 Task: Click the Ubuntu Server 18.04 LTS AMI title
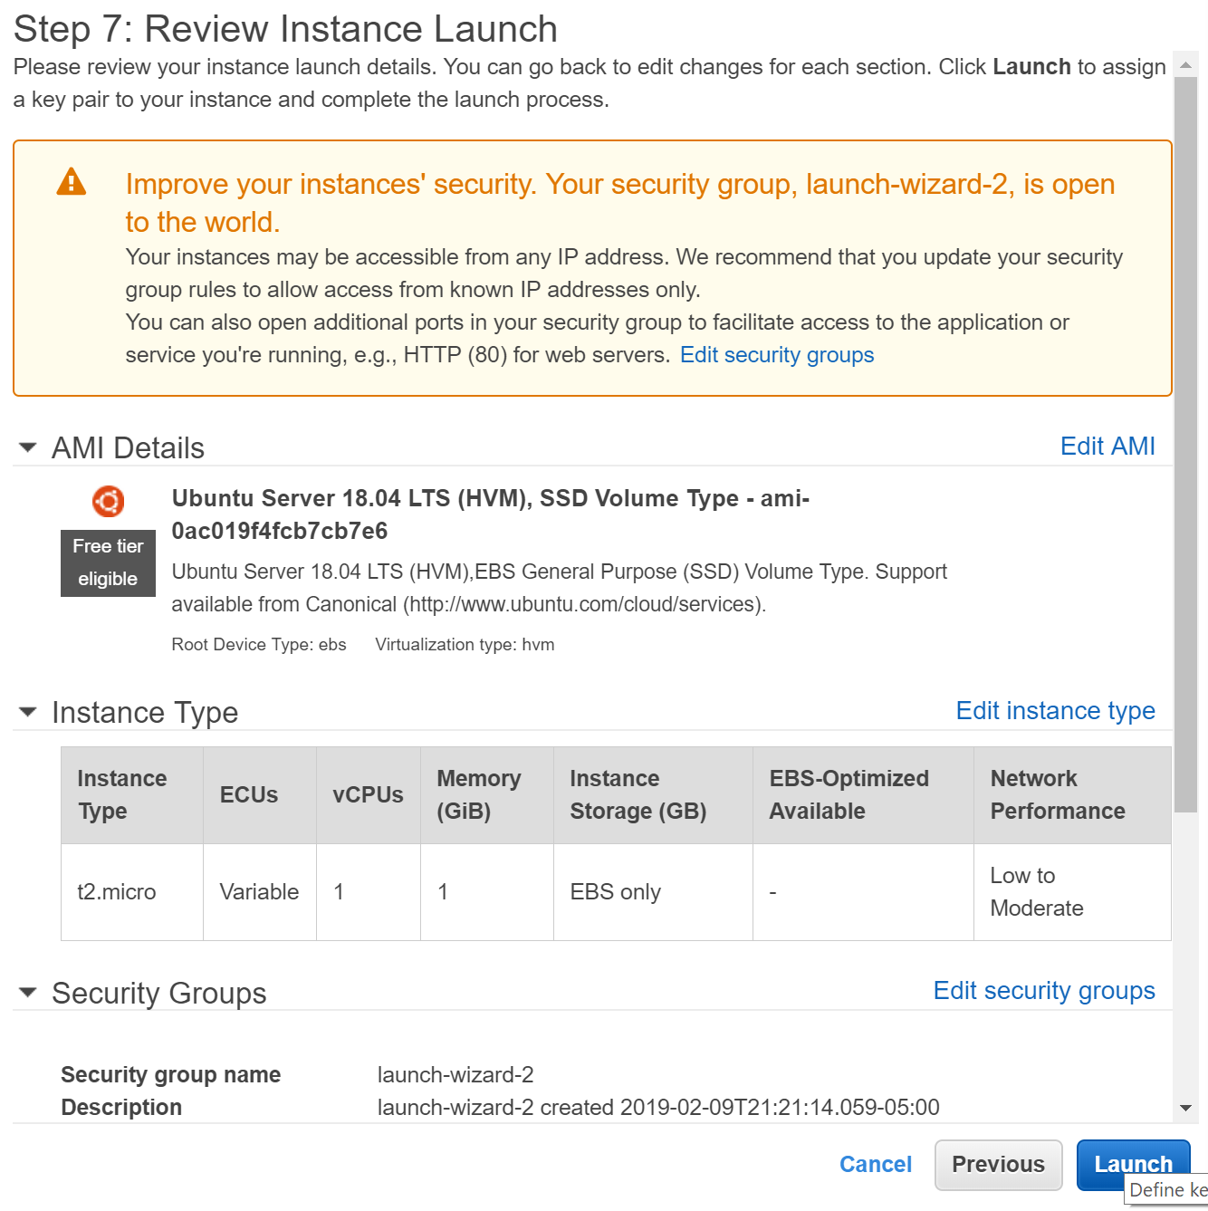click(x=491, y=514)
